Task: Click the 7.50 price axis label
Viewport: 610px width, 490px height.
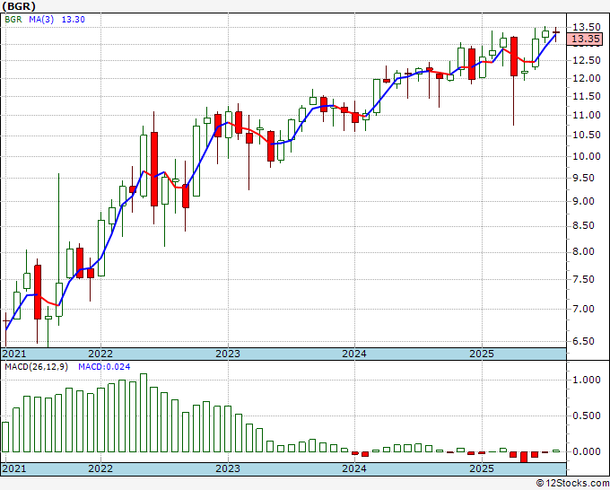Action: (584, 279)
